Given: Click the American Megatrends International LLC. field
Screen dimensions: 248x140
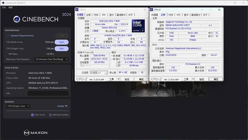Looking at the screenshot, I should (x=193, y=48).
